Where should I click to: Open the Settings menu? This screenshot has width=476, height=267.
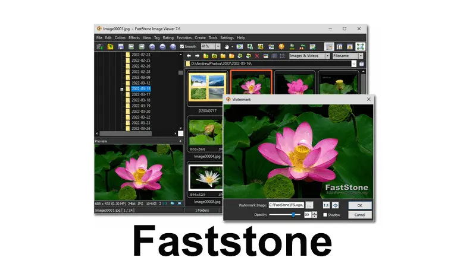click(227, 38)
